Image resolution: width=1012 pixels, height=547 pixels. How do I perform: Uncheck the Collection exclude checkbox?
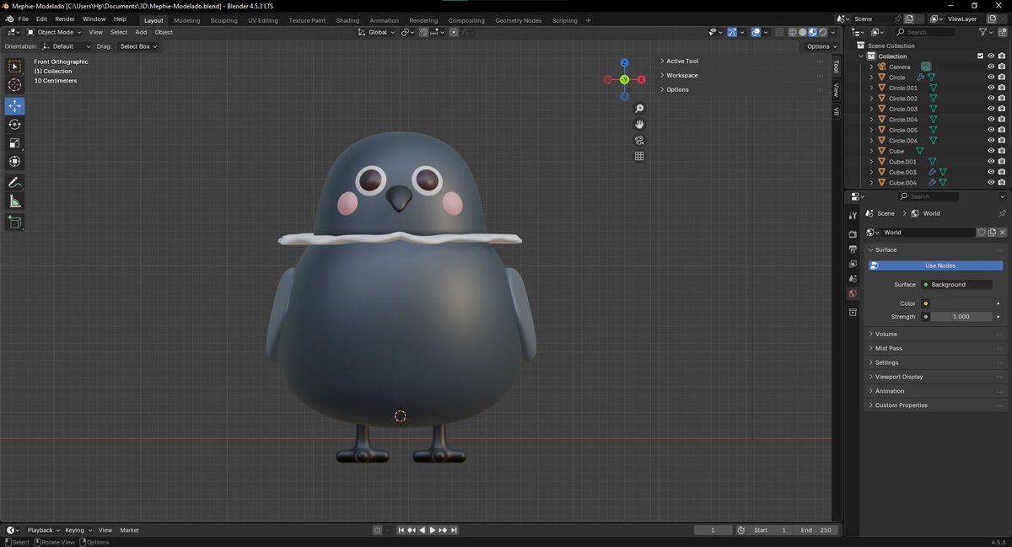[980, 56]
